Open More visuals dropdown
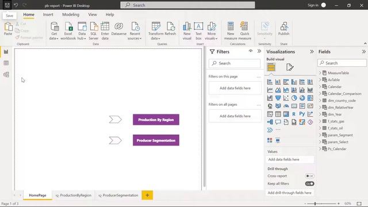 [x=211, y=30]
